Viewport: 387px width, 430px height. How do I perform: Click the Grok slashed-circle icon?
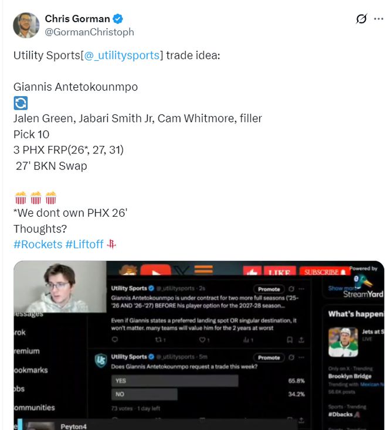[x=361, y=19]
